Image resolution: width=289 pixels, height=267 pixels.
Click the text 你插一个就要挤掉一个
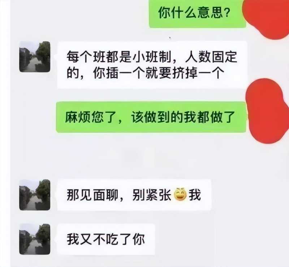(159, 73)
